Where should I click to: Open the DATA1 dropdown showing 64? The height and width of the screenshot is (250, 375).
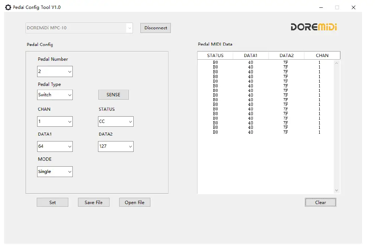point(55,146)
